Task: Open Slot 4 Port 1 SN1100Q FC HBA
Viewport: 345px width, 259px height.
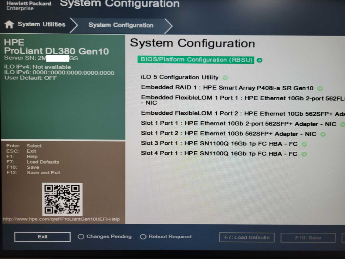Action: [x=219, y=154]
